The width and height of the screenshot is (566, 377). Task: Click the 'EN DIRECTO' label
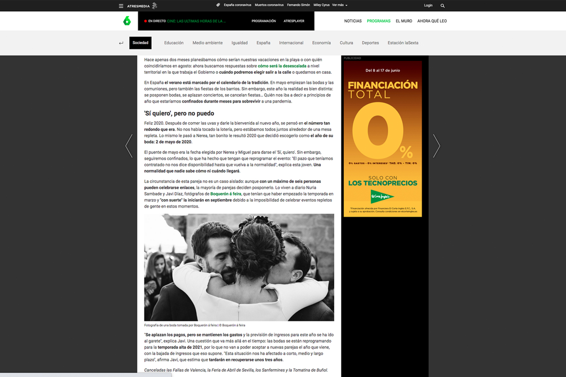click(x=157, y=21)
